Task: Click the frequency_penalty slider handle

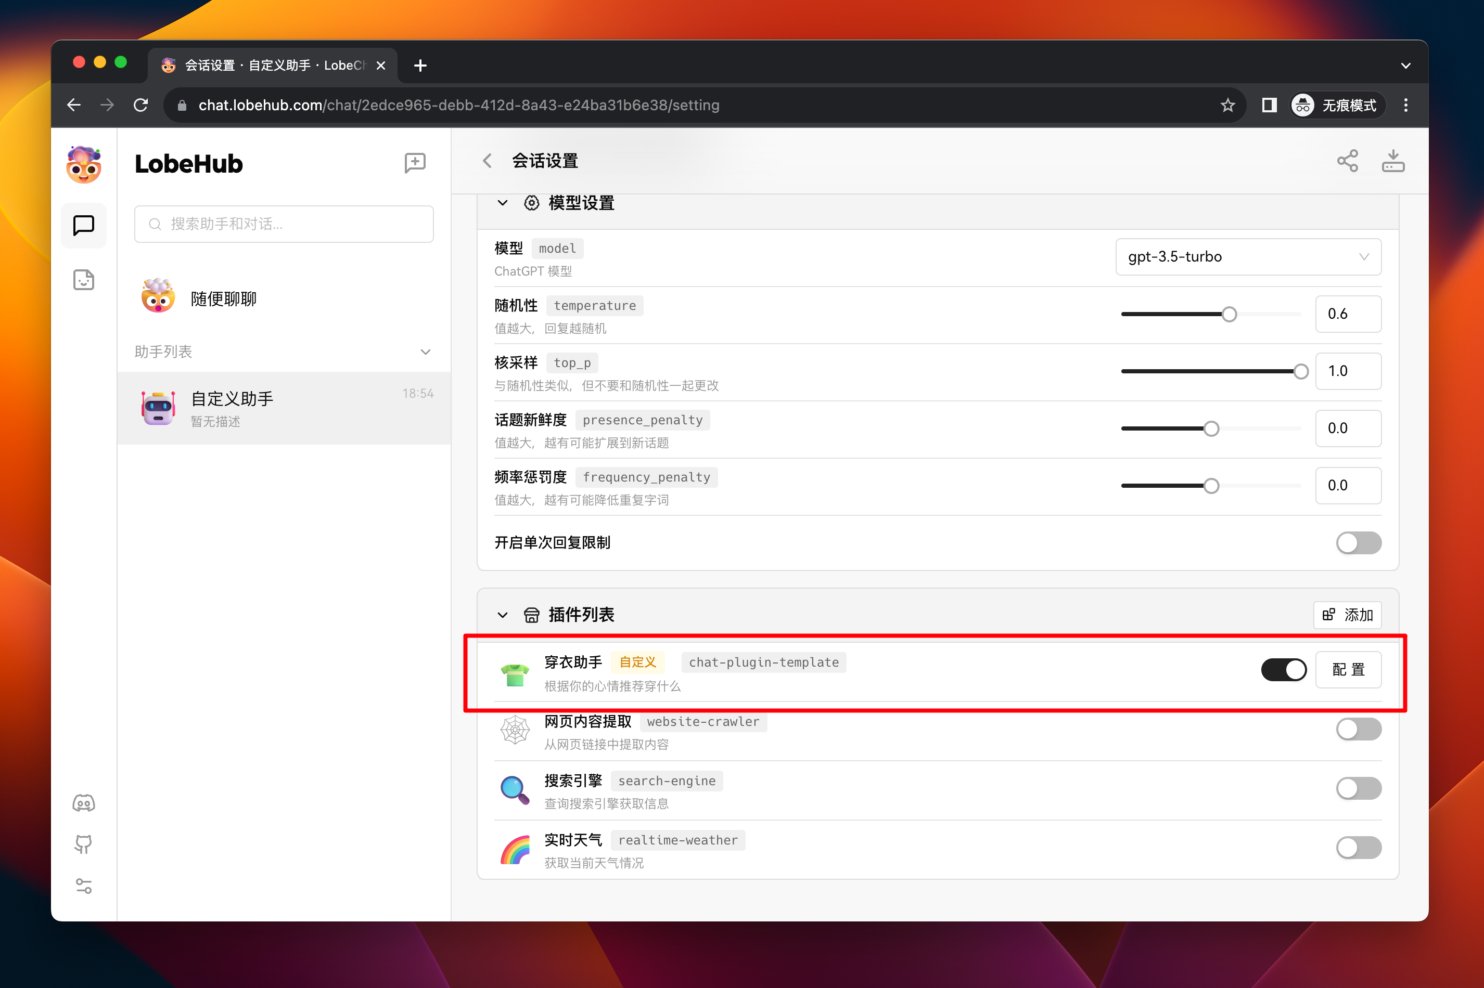Action: 1210,486
